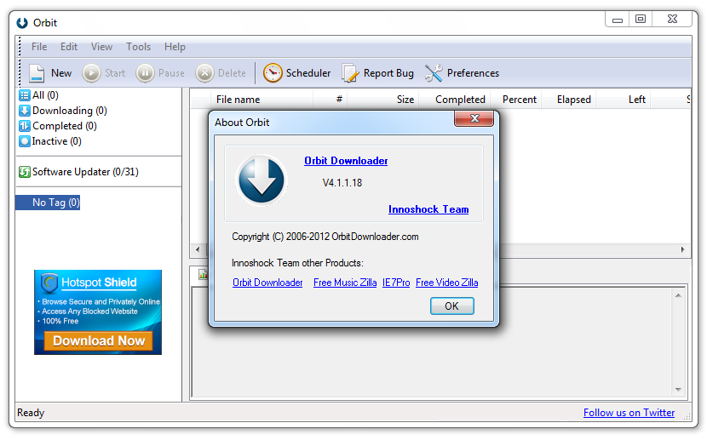Click horizontal scrollbar left arrow

tap(198, 249)
